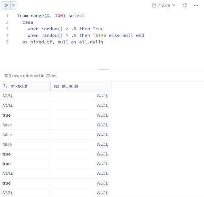Grab the editor-results divider handle

[x=104, y=69]
